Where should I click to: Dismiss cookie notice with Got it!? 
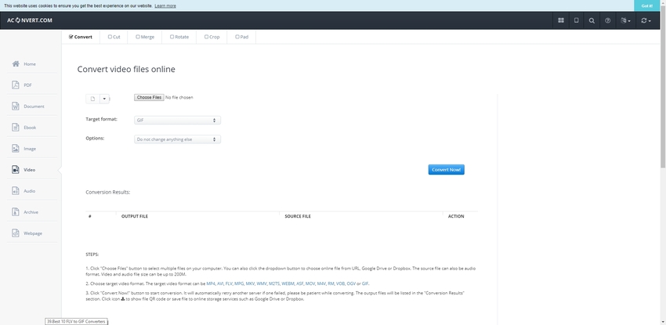646,5
